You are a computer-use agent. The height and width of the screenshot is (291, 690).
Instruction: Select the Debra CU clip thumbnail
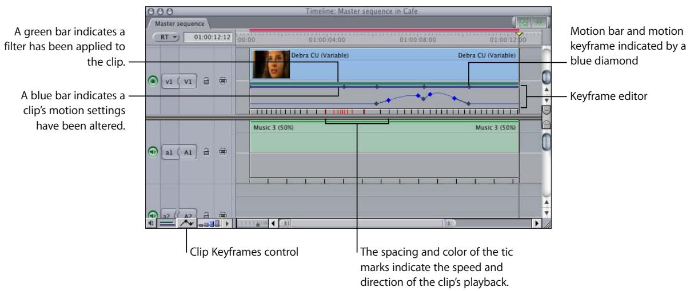pyautogui.click(x=271, y=64)
